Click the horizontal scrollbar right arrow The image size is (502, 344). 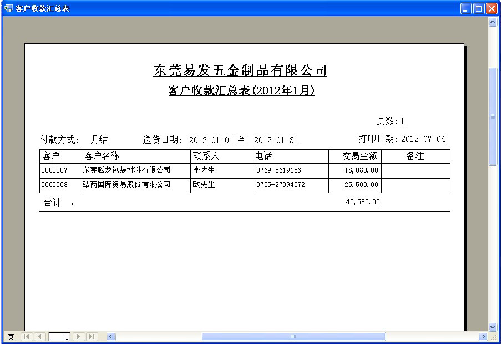pos(483,337)
